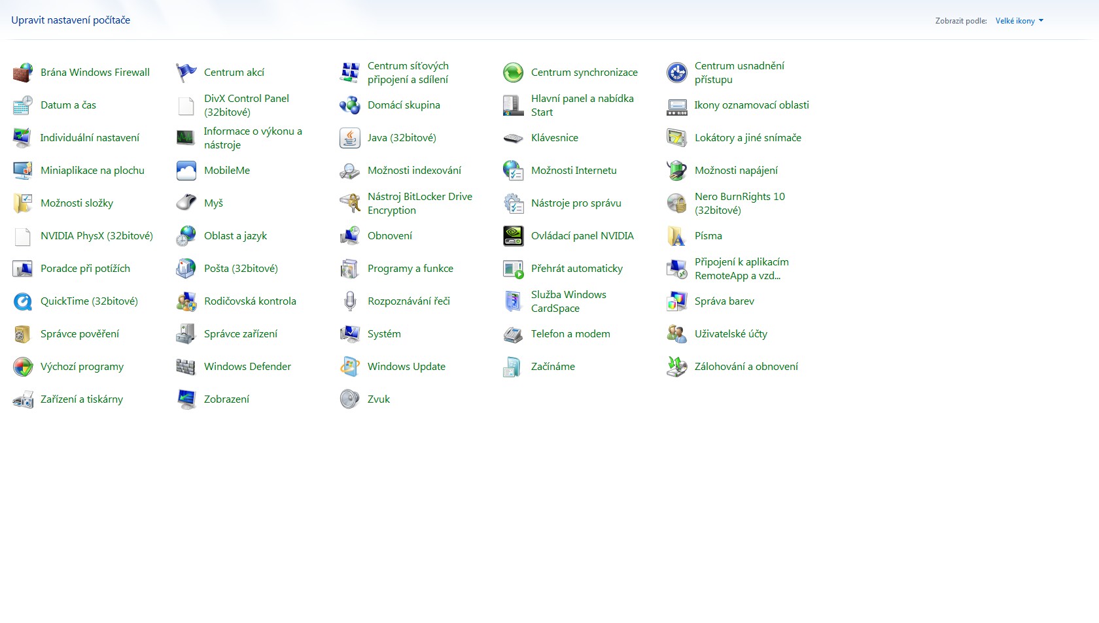Click the Možnosti napájení battery icon
The image size is (1099, 623).
(x=677, y=171)
